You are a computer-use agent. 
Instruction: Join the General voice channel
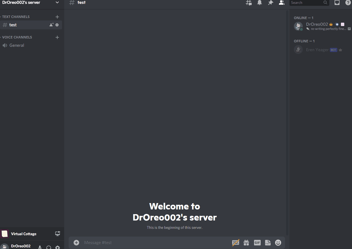coord(17,45)
